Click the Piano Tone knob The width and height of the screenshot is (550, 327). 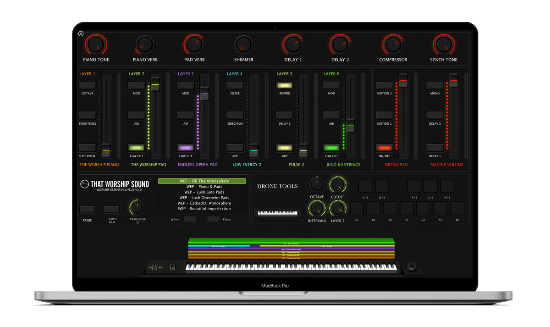pos(96,44)
